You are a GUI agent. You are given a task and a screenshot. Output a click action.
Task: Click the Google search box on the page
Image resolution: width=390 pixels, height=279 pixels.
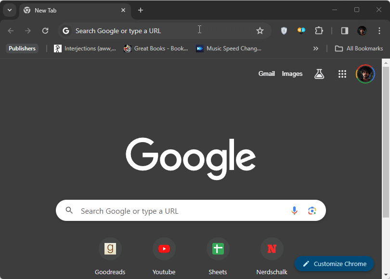183,211
